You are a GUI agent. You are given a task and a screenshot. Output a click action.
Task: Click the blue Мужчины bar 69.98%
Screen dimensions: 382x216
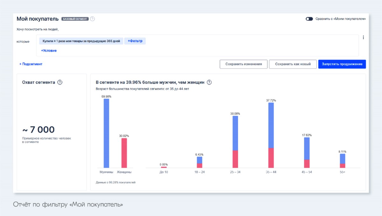click(x=106, y=133)
